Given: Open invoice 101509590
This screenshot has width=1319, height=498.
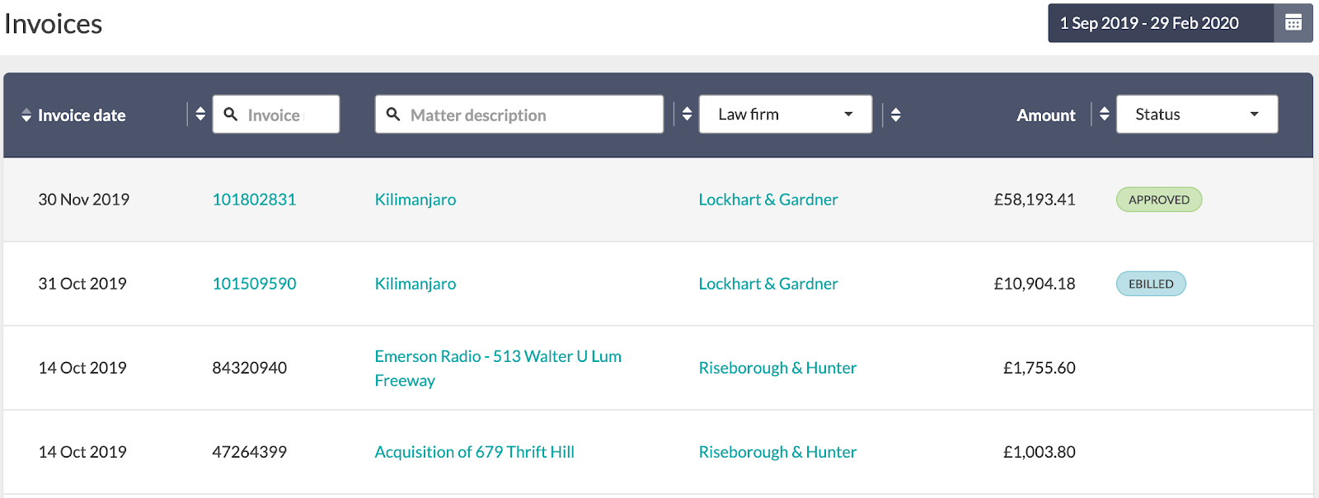Looking at the screenshot, I should [x=254, y=284].
